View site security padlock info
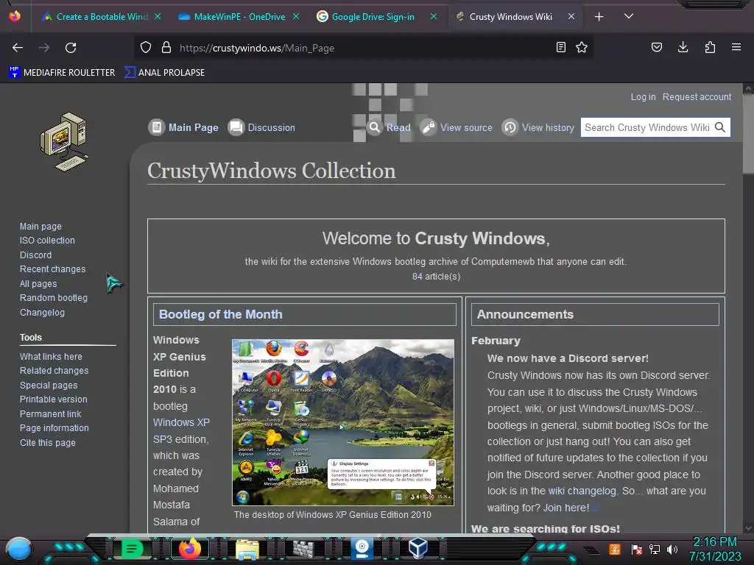The image size is (754, 565). pos(166,48)
